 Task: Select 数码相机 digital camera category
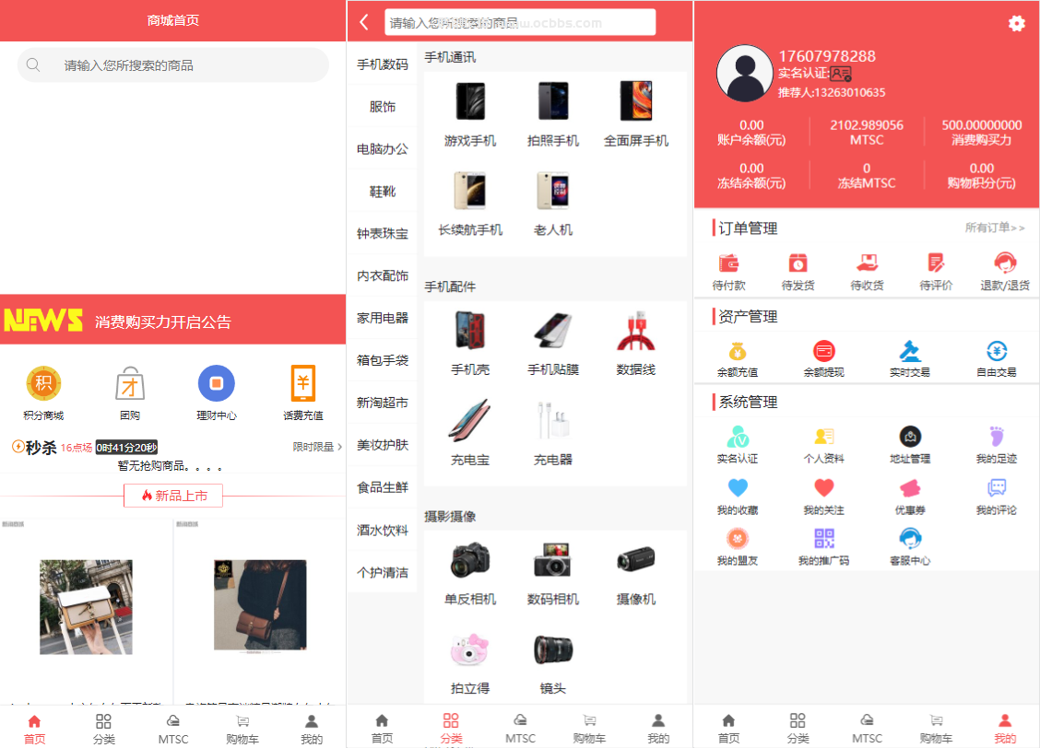(x=553, y=573)
